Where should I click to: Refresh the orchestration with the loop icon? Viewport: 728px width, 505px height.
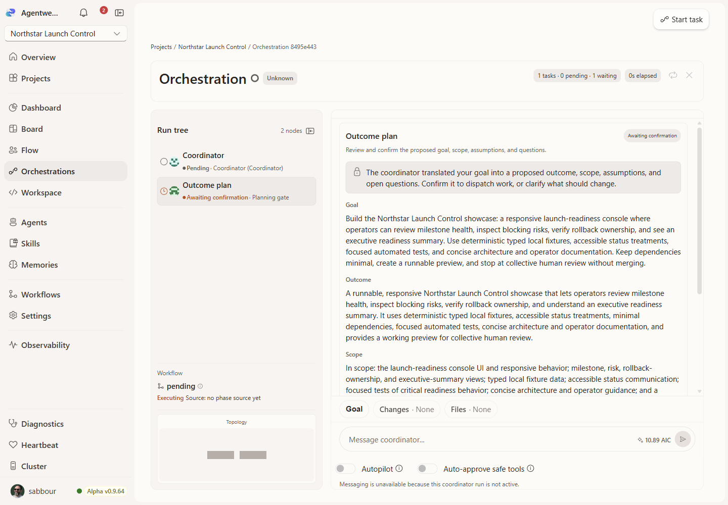[x=673, y=75]
